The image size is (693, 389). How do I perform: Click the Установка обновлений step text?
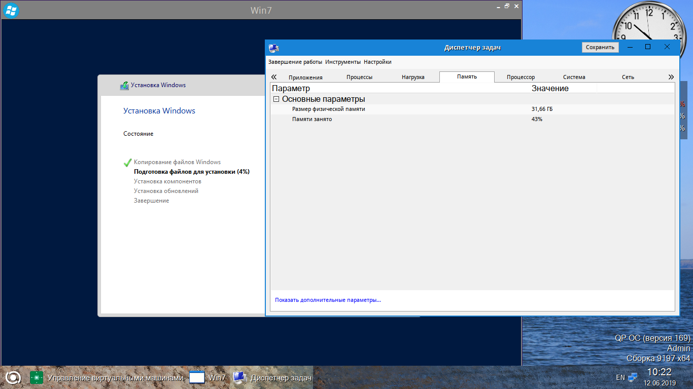click(166, 191)
